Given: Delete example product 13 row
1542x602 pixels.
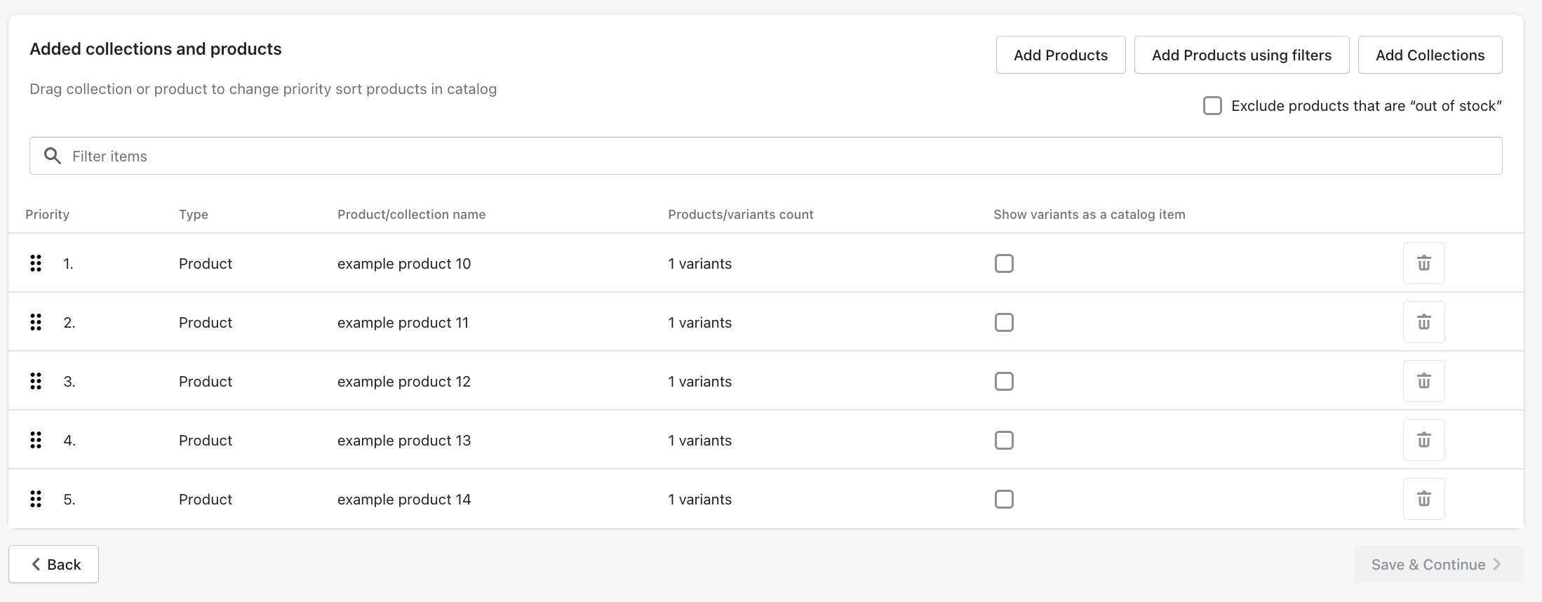Looking at the screenshot, I should click(1423, 440).
